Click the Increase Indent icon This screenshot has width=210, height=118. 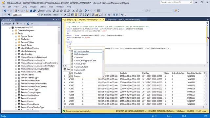117,15
